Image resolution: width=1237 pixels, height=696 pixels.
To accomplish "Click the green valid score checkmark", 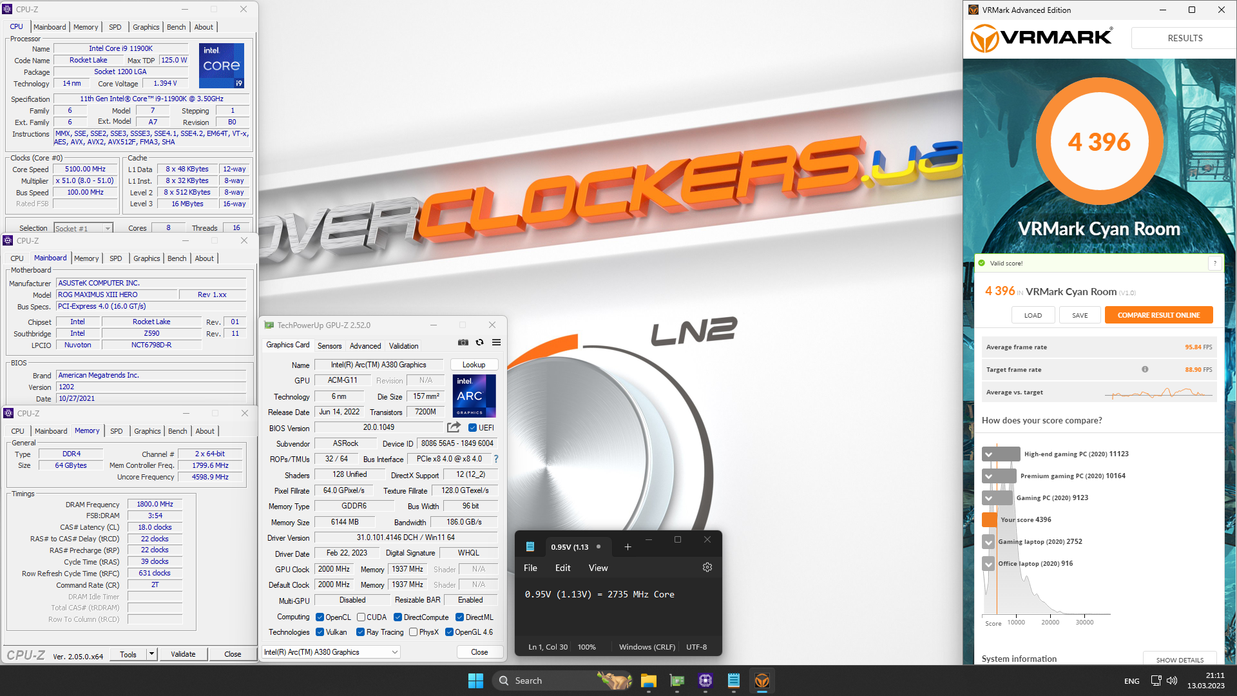I will tap(982, 263).
